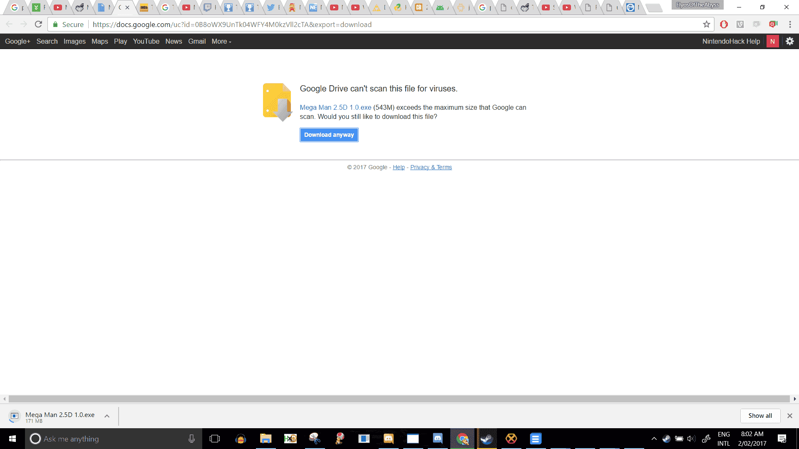Click the NintendoHack Help account name
799x449 pixels.
[x=731, y=41]
